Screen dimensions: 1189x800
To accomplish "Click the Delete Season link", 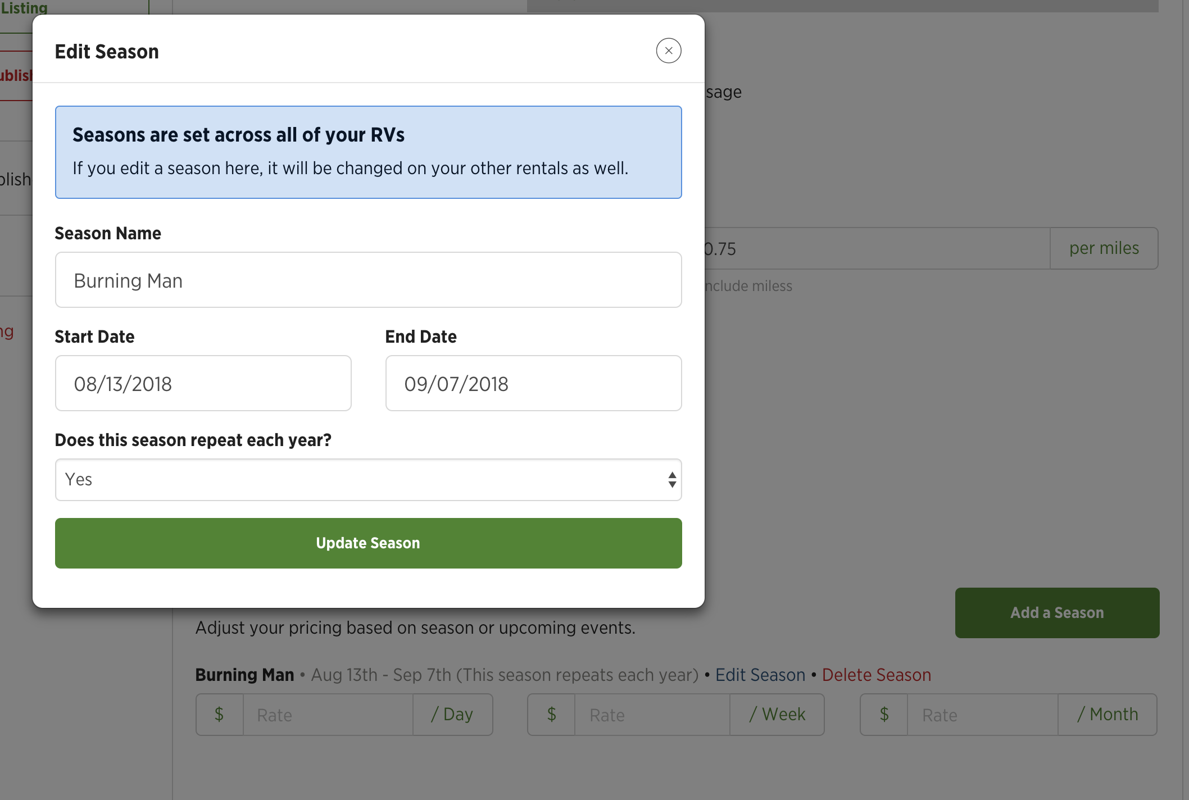I will click(877, 675).
